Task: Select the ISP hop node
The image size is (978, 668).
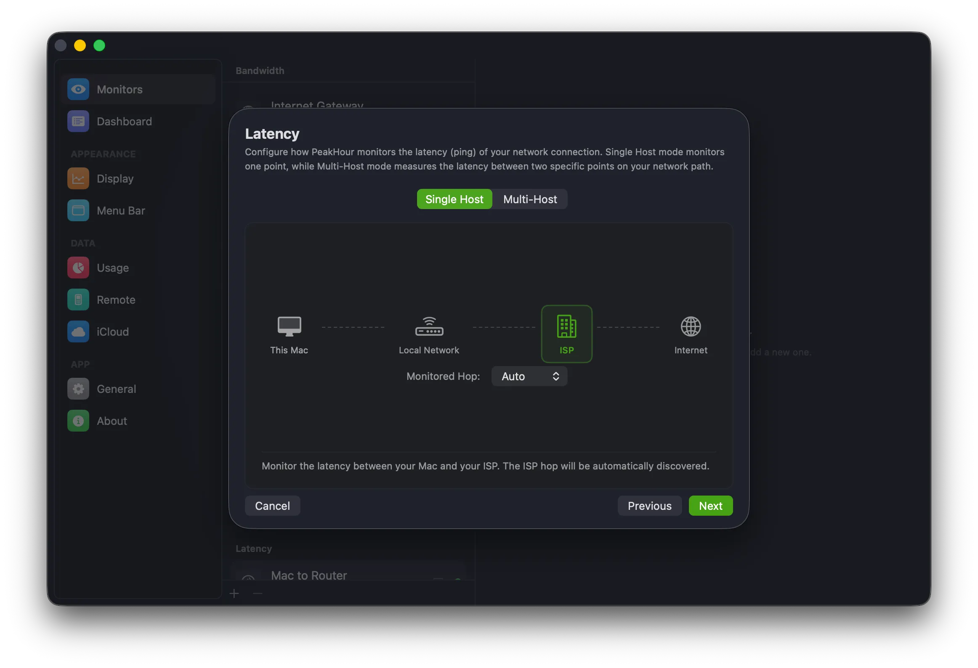Action: [x=566, y=334]
